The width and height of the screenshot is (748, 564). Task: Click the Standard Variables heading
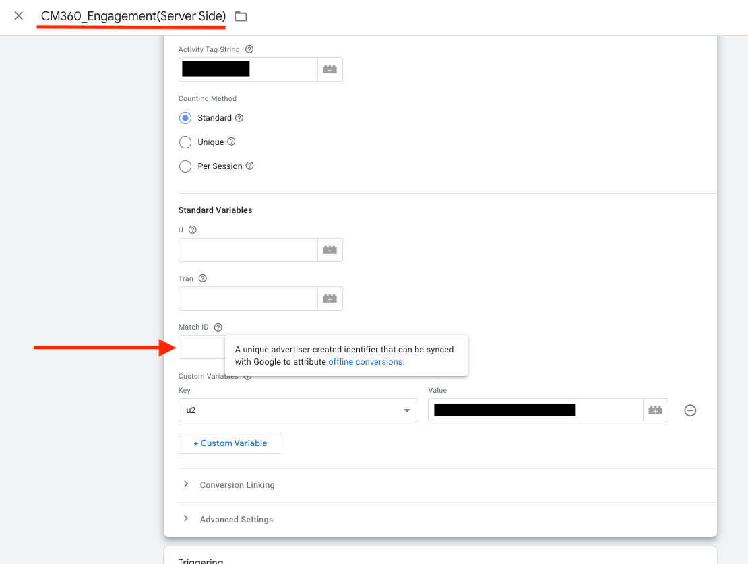pos(215,210)
